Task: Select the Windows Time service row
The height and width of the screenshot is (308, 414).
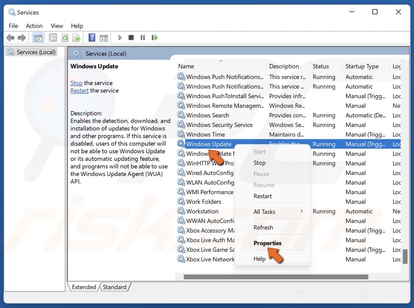Action: [289, 134]
